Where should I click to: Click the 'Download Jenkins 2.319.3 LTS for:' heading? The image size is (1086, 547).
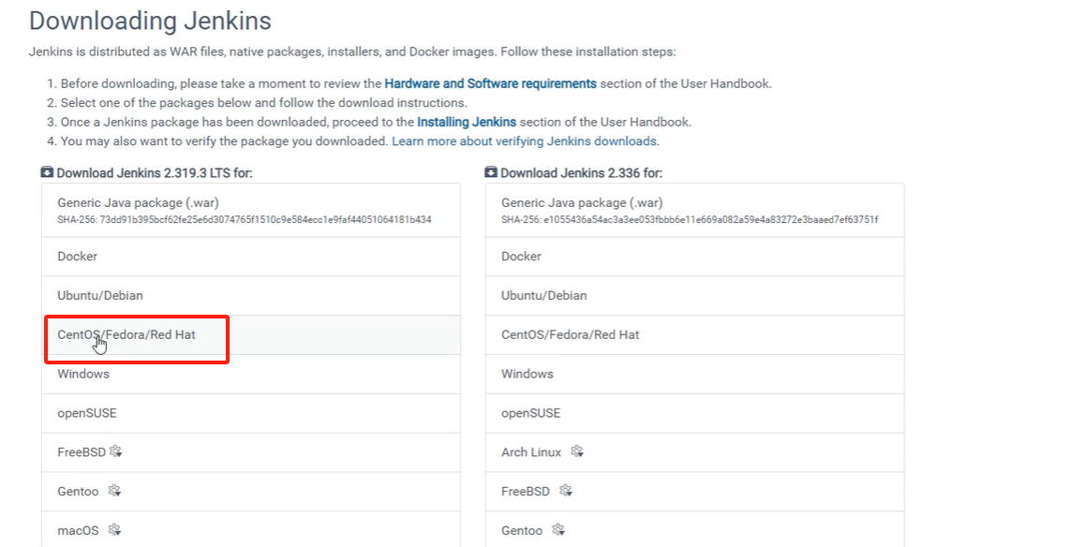coord(155,173)
